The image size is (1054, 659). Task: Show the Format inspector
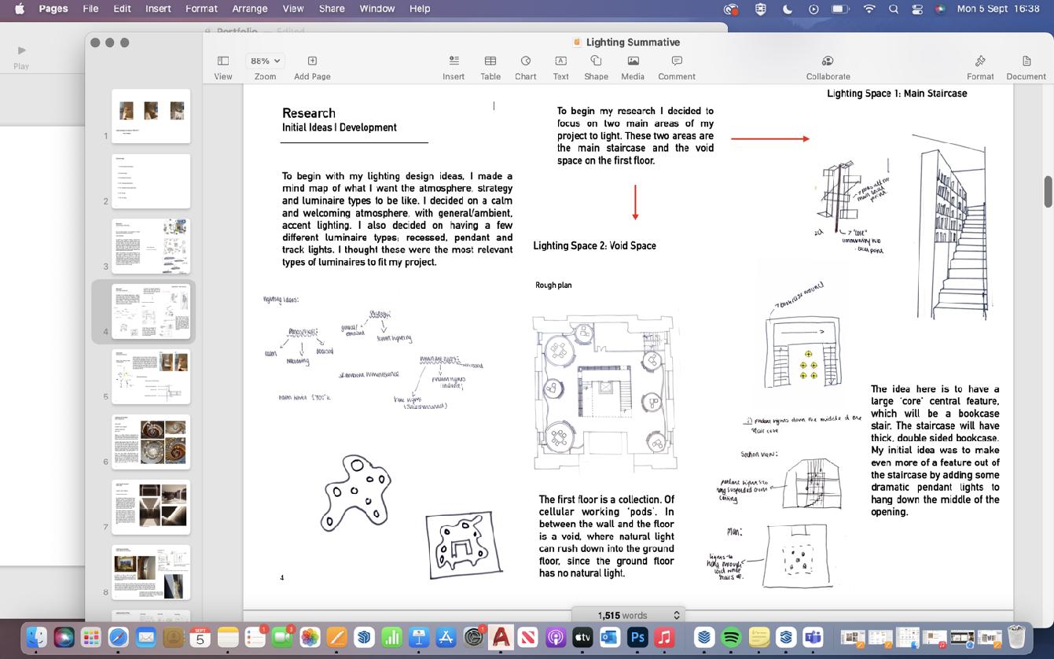point(980,68)
